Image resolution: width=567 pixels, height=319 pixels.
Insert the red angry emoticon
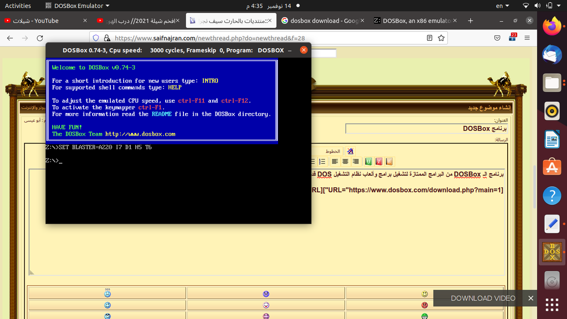[x=424, y=305]
